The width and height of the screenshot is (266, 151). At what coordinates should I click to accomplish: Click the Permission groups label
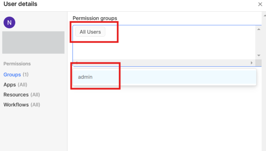pyautogui.click(x=95, y=18)
